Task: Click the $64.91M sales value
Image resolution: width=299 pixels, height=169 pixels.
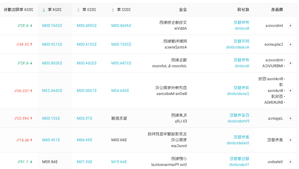Action: coord(119,162)
